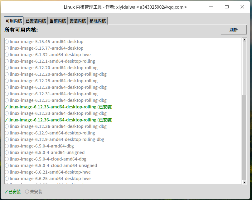Click text linux-image-6.5.0-4-amd64-unsigned

[x=47, y=153]
